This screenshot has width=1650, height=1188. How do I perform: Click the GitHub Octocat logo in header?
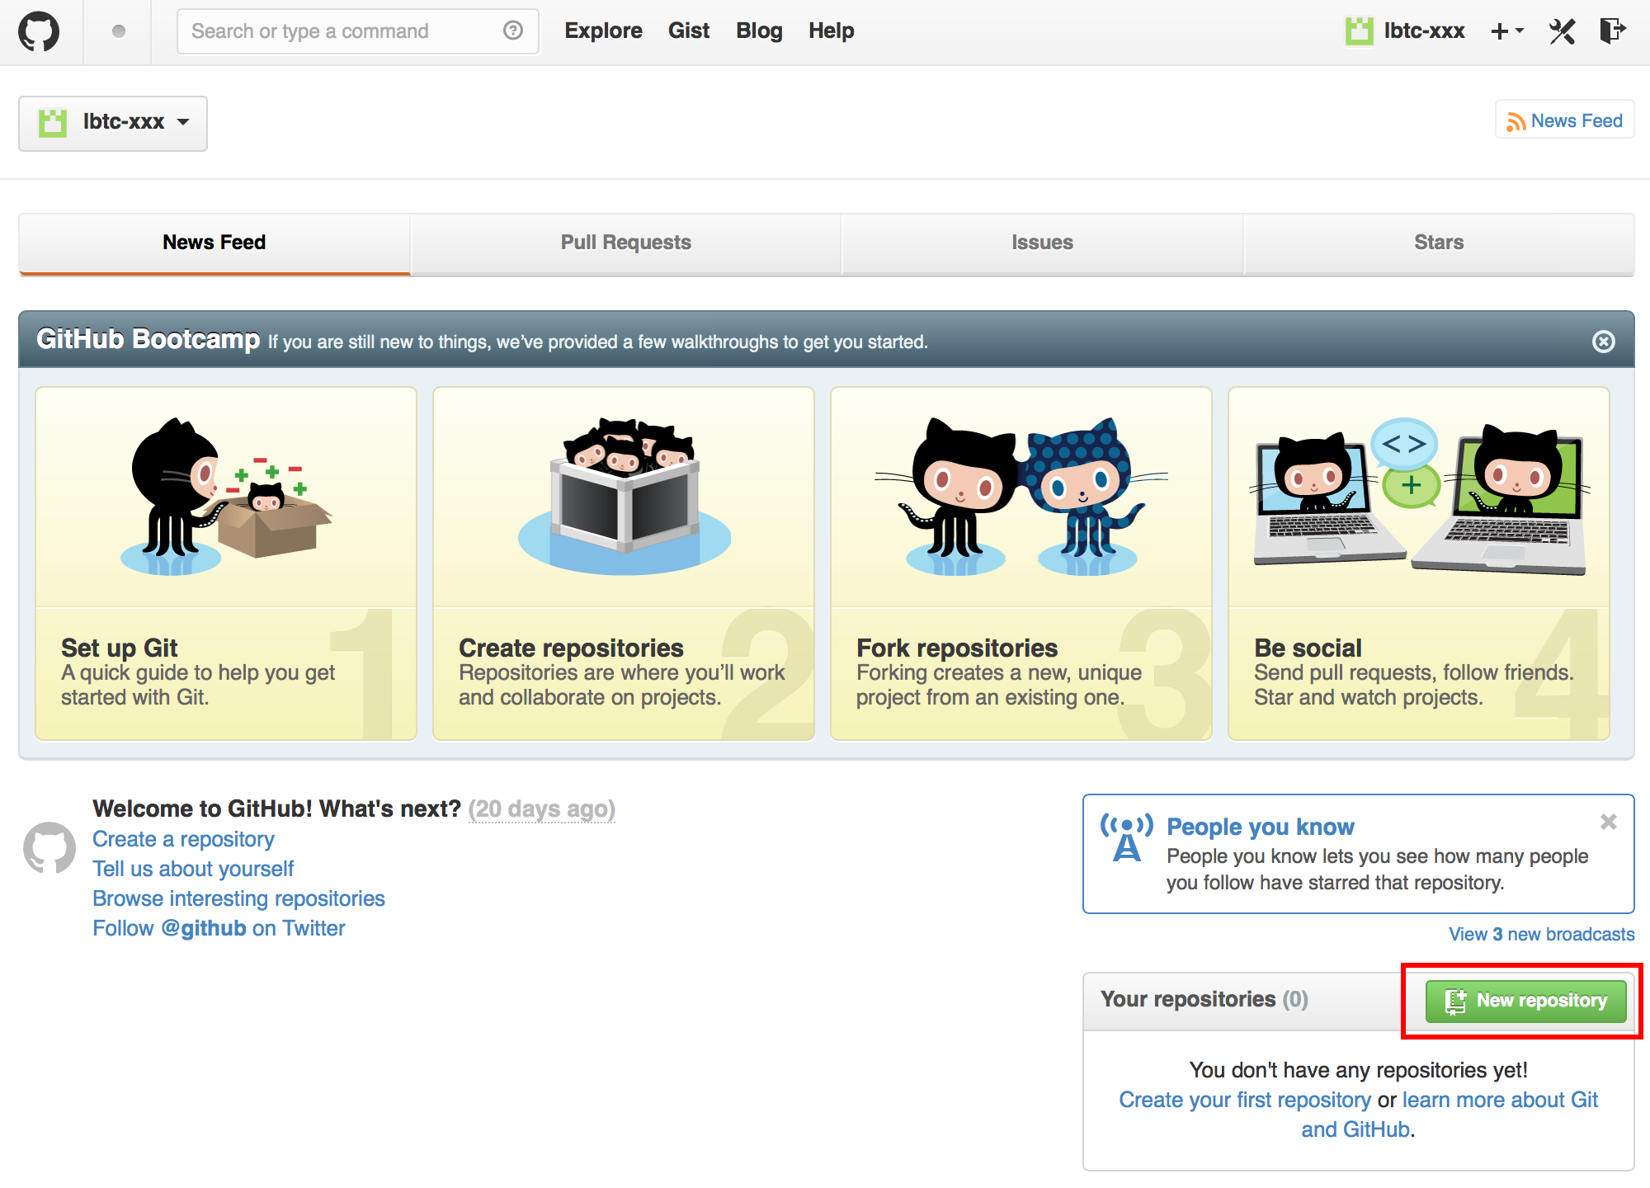click(39, 32)
